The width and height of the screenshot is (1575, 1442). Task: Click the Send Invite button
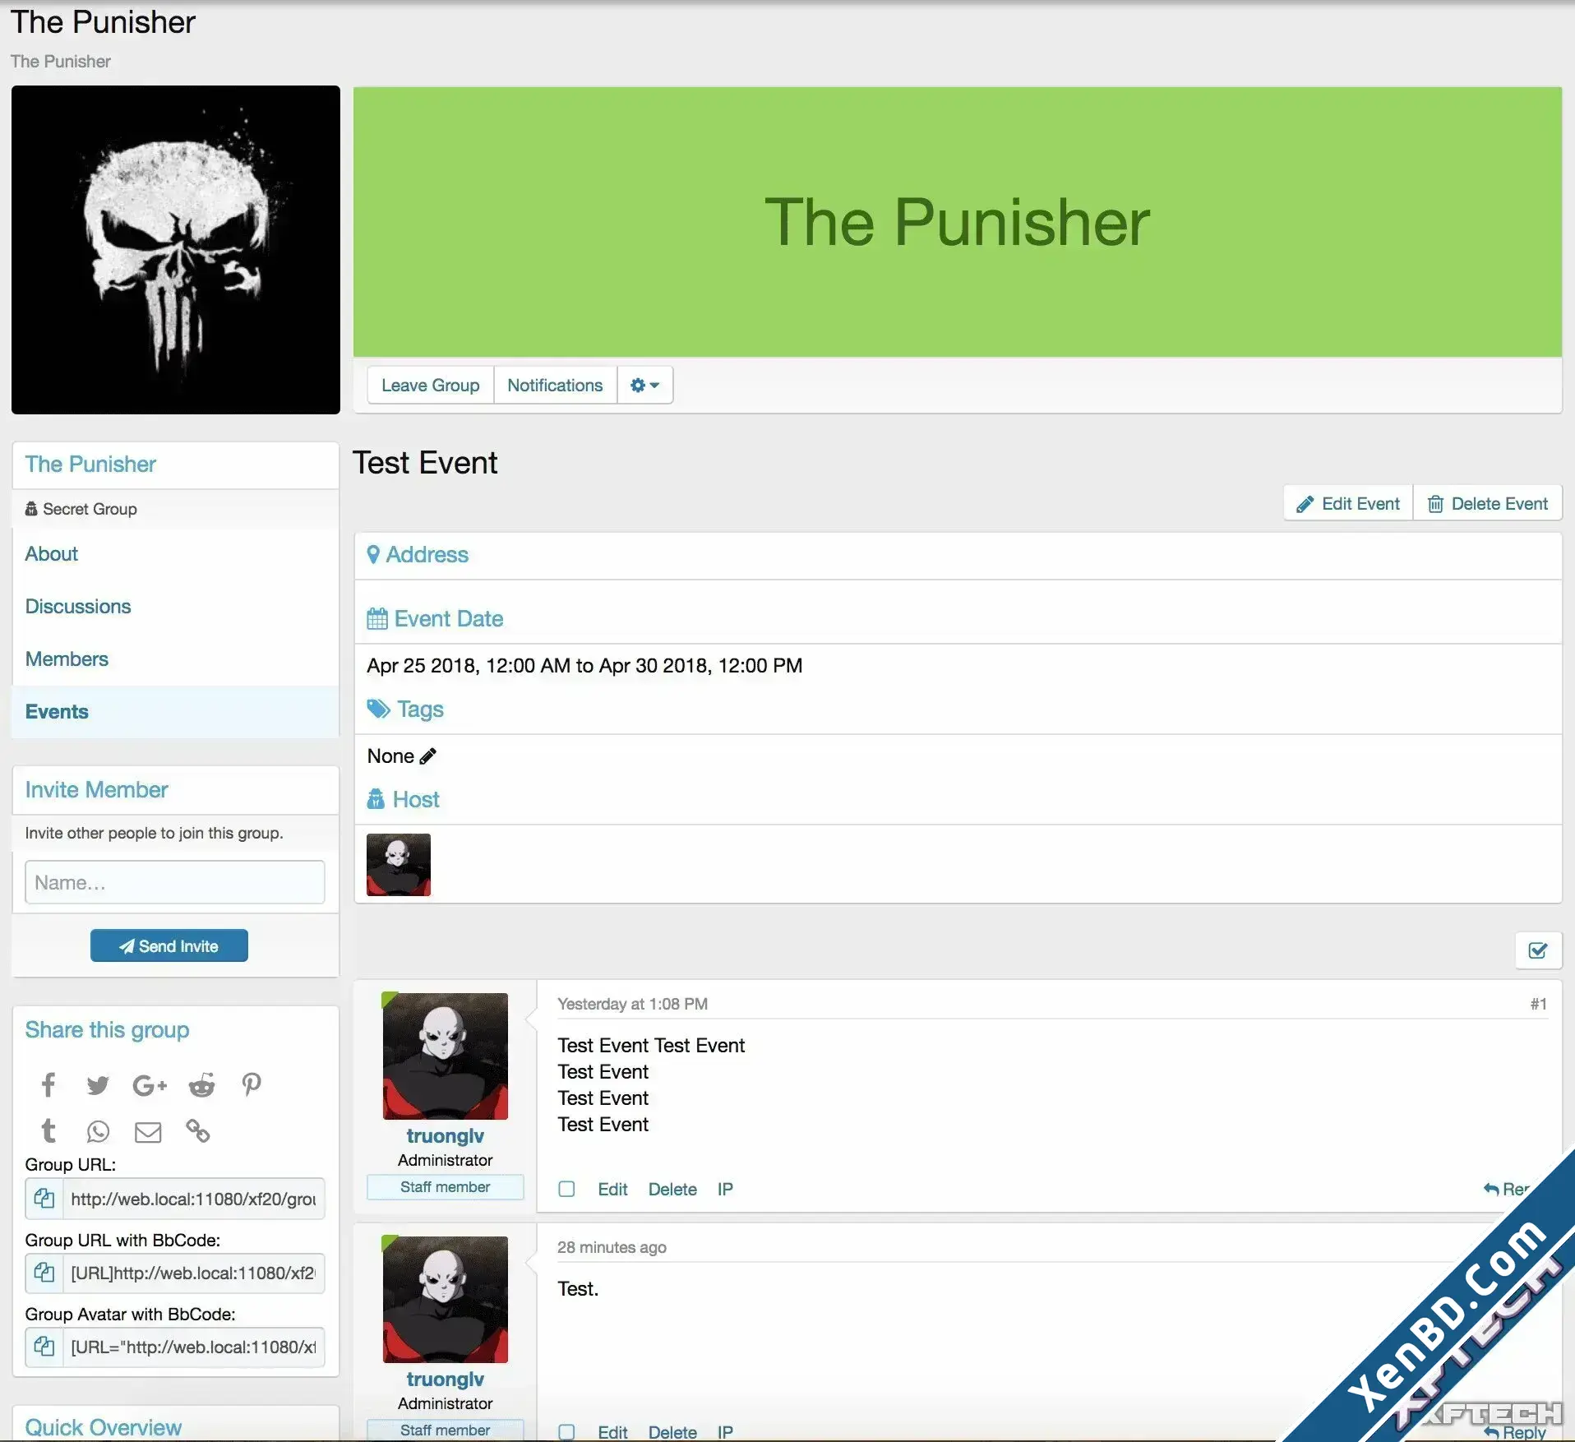[x=169, y=945]
